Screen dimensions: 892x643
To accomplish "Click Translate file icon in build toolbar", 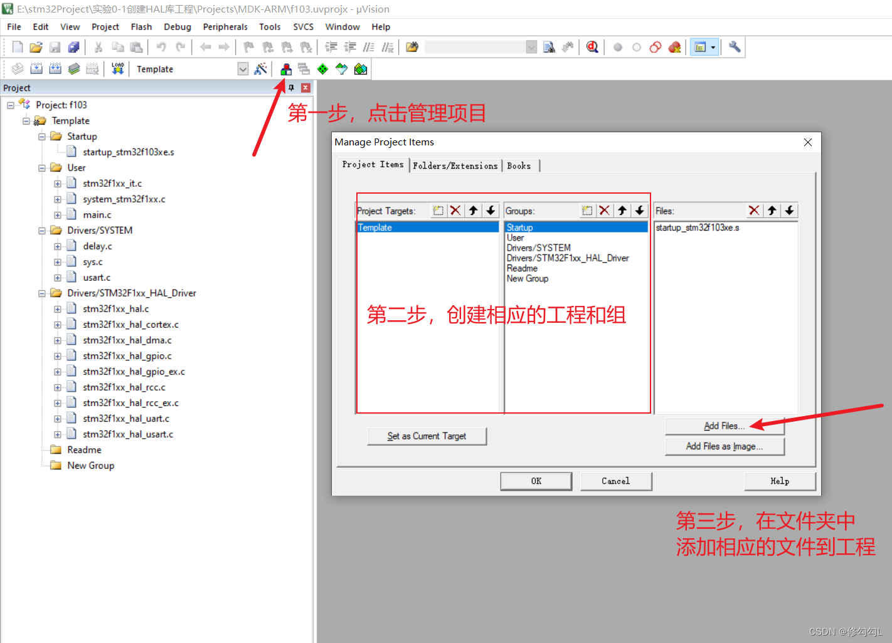I will 18,69.
